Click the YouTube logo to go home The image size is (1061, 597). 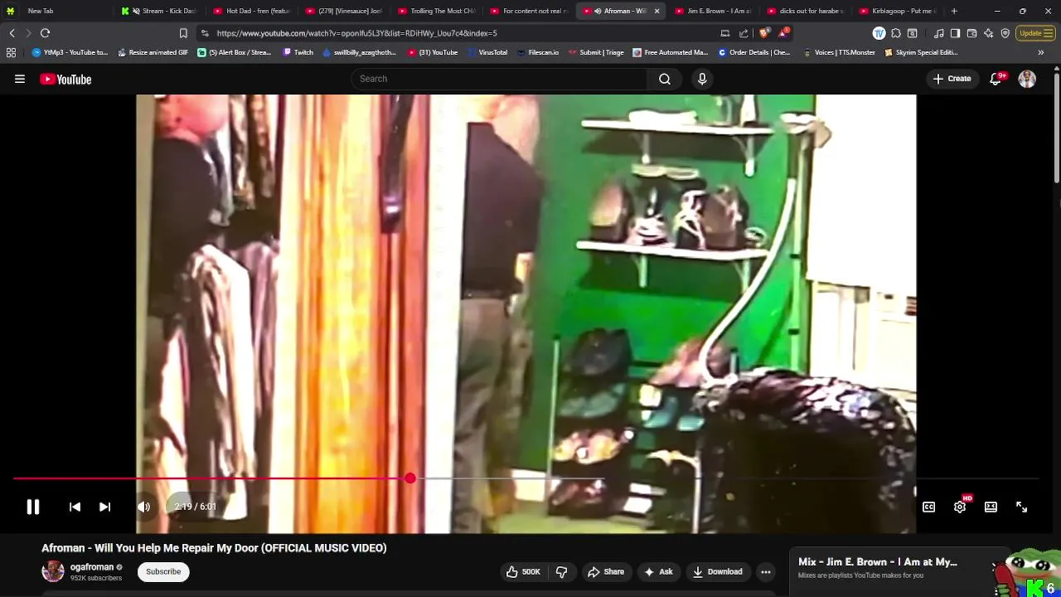click(65, 80)
